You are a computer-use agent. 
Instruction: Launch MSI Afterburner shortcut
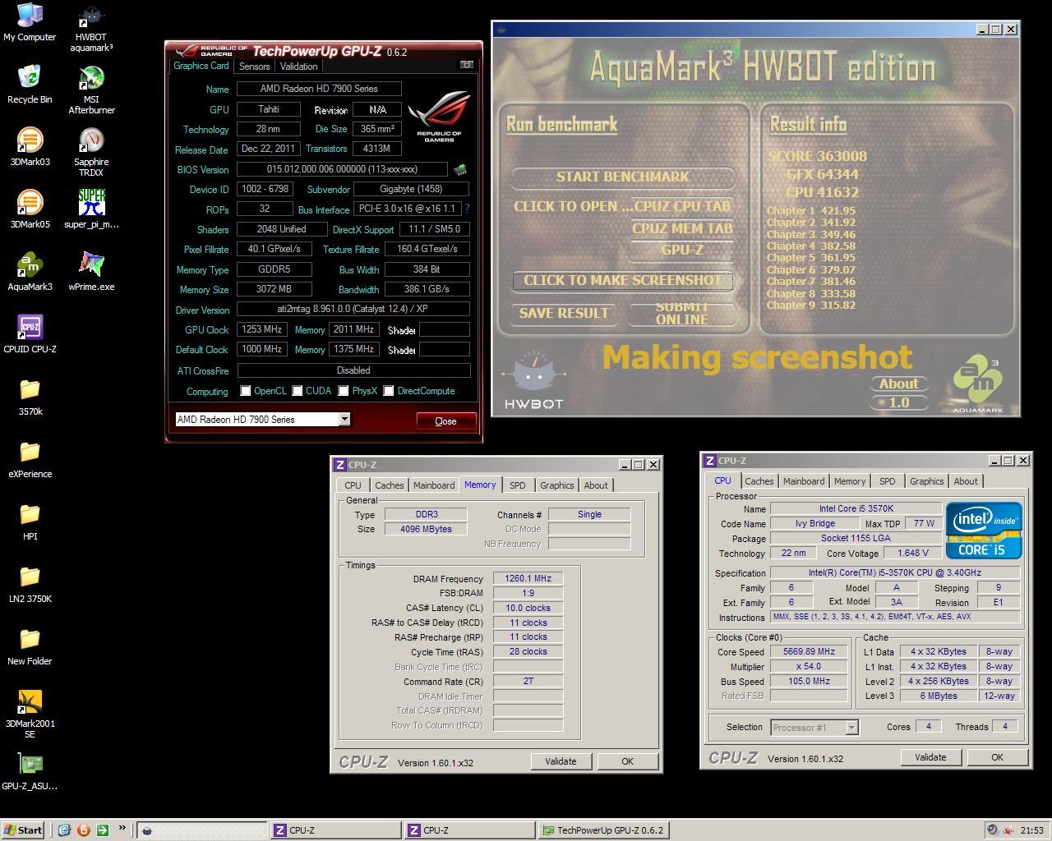coord(91,90)
